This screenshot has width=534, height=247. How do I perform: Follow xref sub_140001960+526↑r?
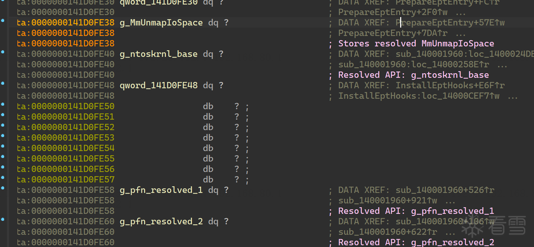(x=445, y=190)
